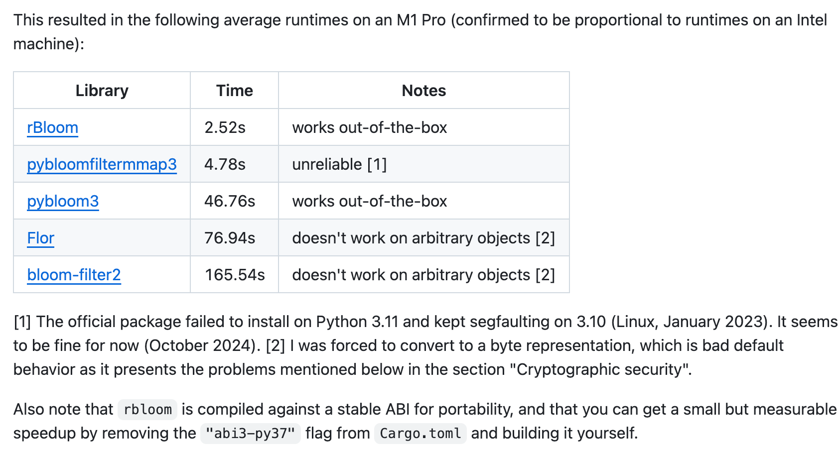Click the notes cell in the rBloom row
838x450 pixels.
(x=369, y=127)
